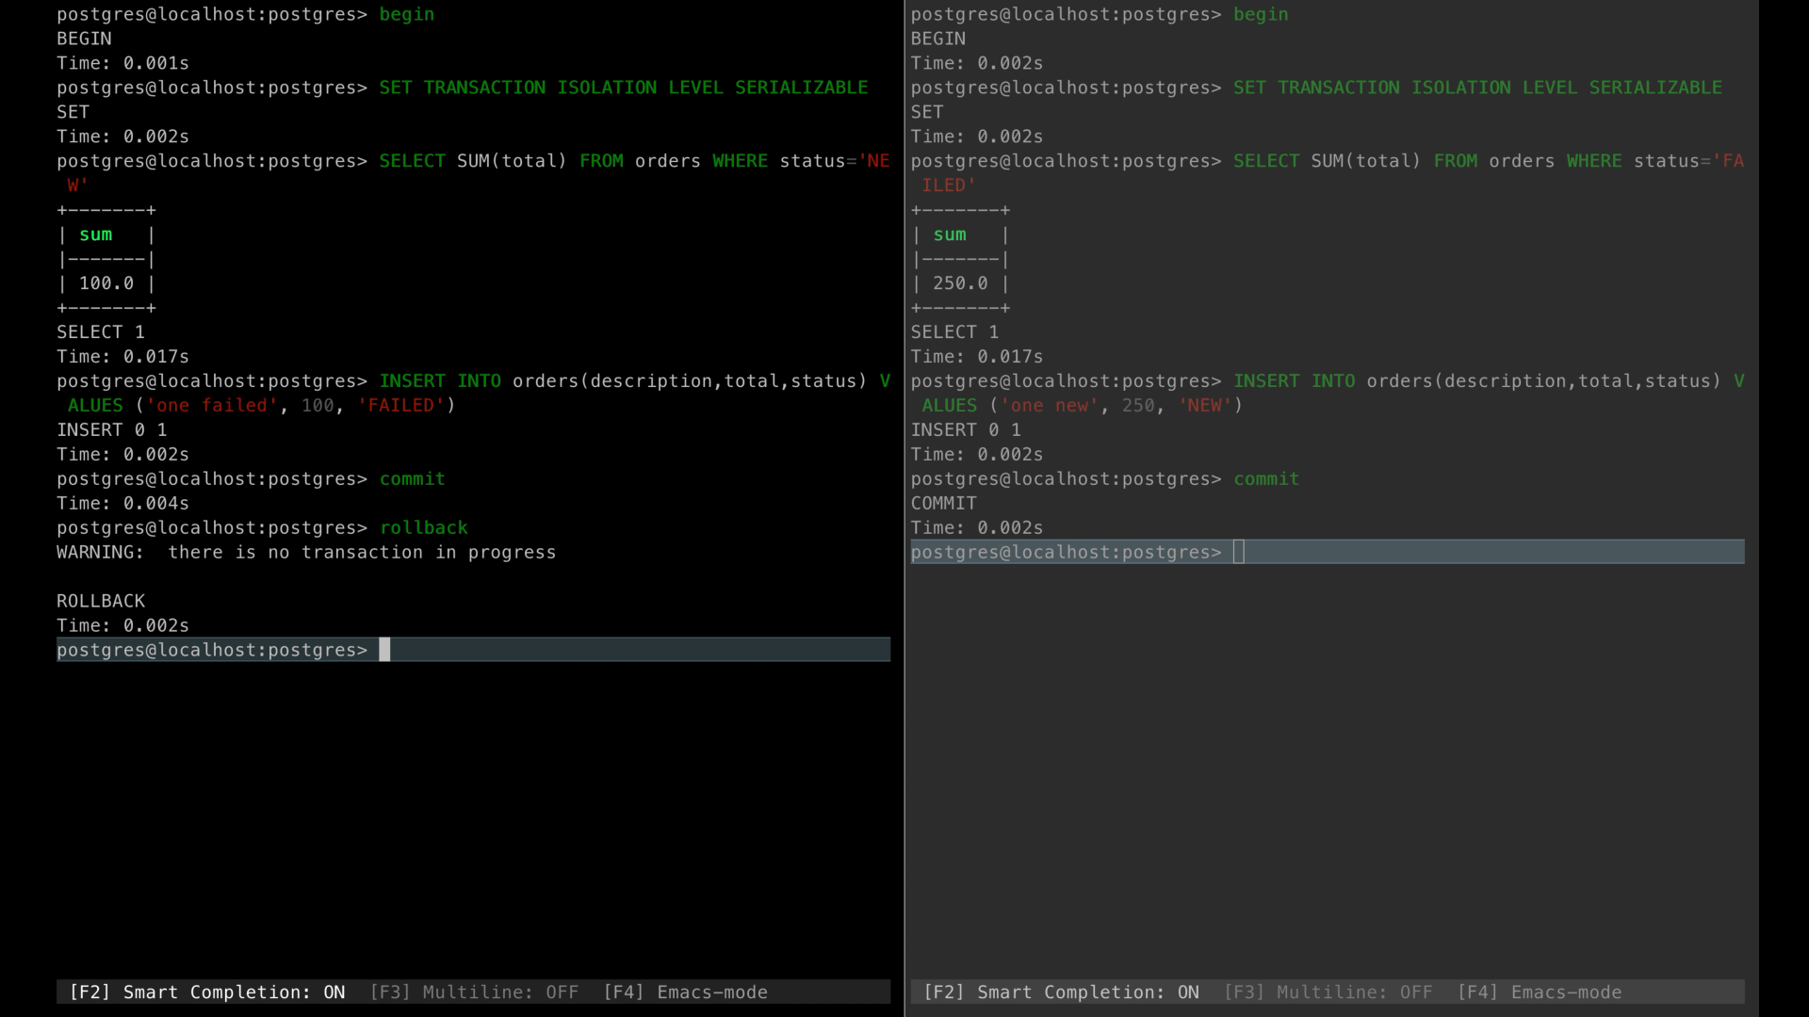Click the 250.0 result value in the right pane
The image size is (1809, 1017).
click(x=960, y=282)
